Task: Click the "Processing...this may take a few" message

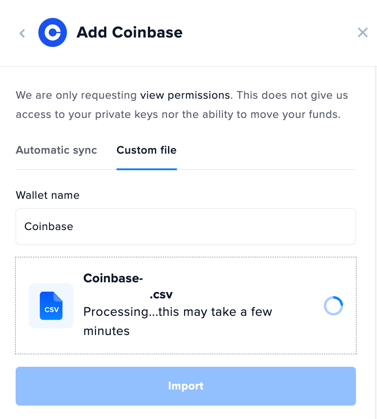Action: (178, 312)
